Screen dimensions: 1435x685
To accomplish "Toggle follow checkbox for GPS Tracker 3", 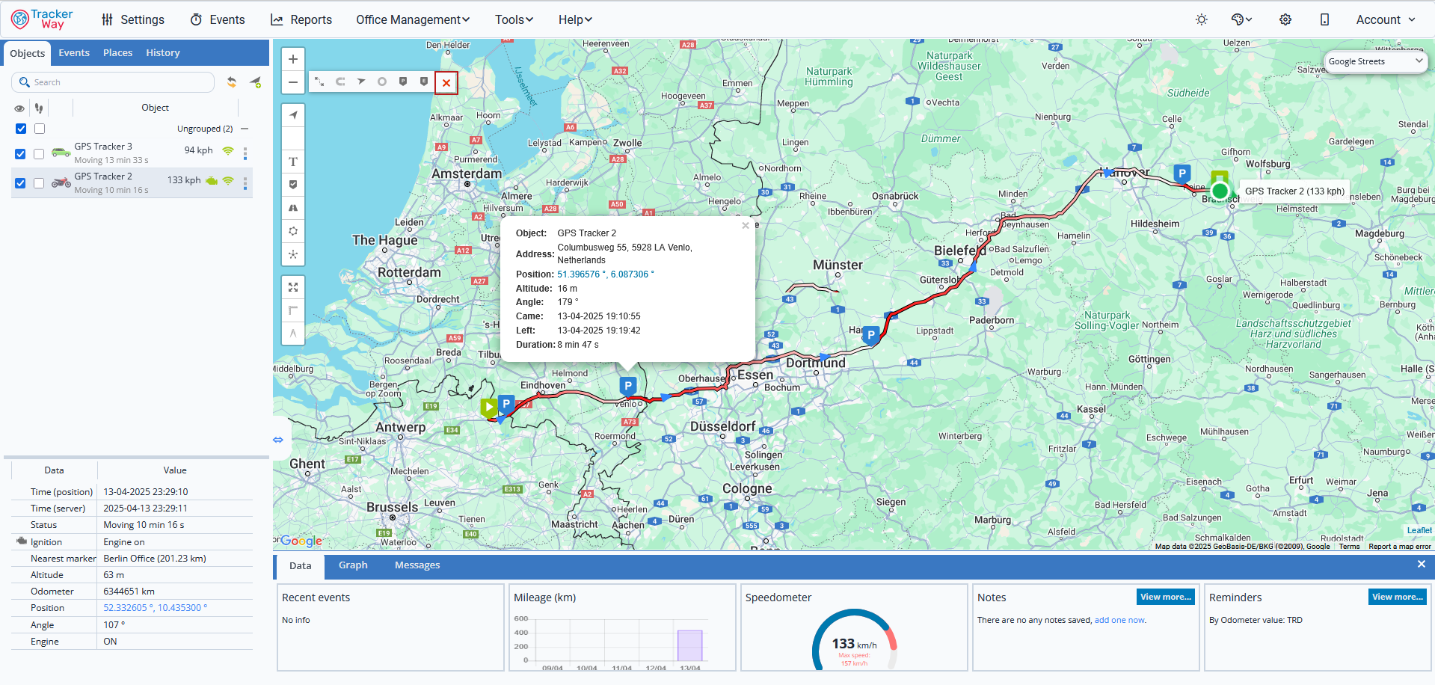I will (39, 154).
